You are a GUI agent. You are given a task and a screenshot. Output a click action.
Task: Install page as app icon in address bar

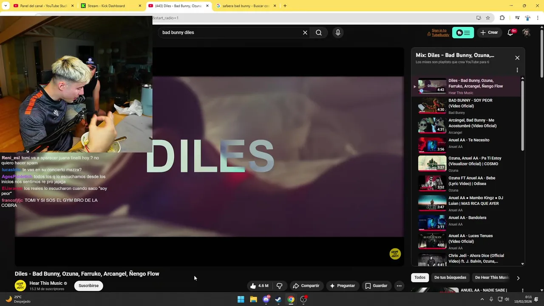pyautogui.click(x=479, y=18)
